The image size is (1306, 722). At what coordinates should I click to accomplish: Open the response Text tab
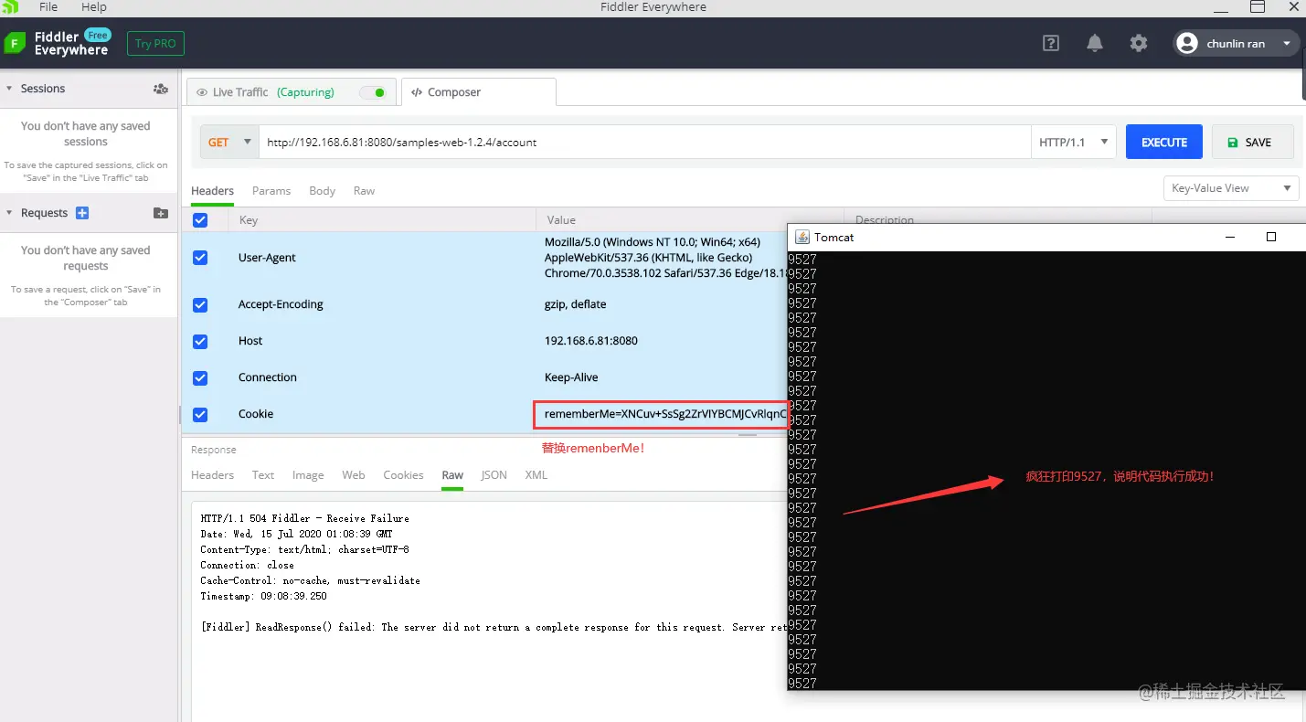[263, 475]
